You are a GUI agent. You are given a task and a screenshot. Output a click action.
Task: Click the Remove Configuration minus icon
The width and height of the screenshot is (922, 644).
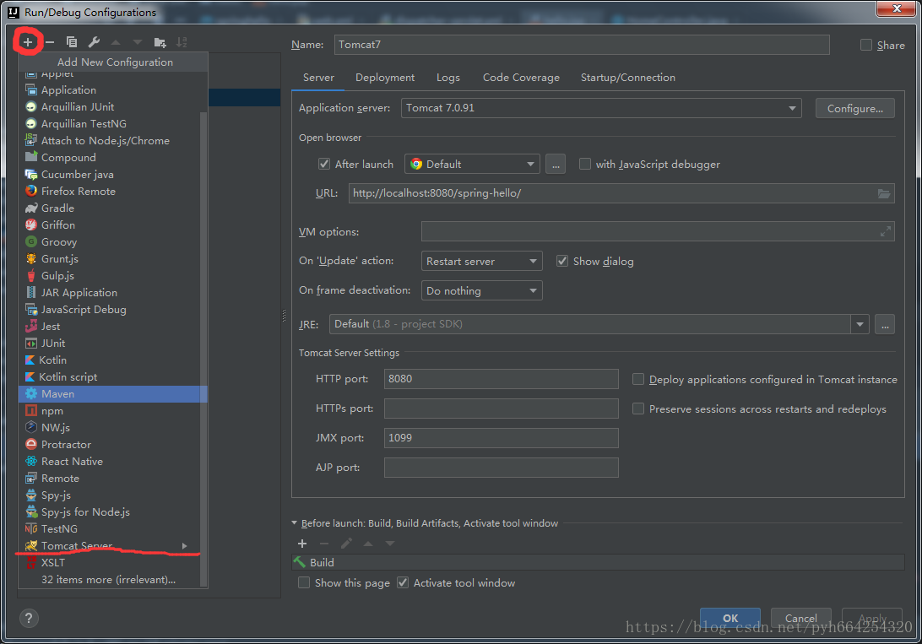(x=50, y=41)
